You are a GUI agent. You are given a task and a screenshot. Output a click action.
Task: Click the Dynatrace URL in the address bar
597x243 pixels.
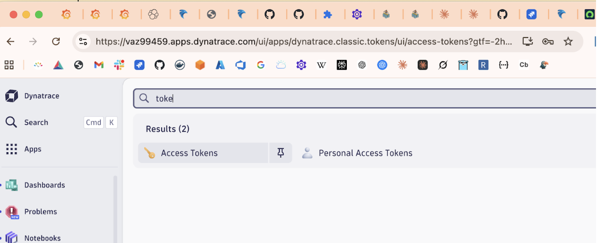tap(304, 42)
